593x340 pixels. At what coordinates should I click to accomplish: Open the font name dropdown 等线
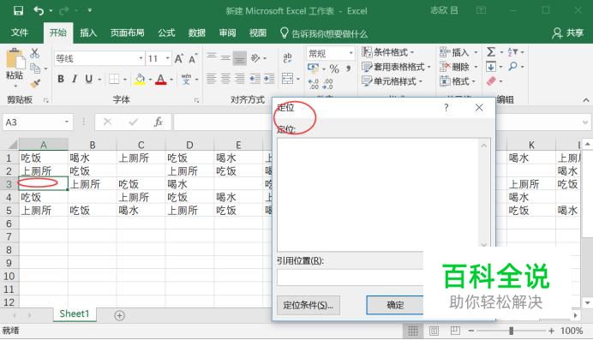141,58
